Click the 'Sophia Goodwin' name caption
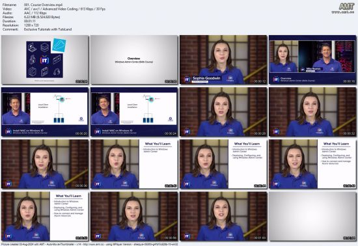This screenshot has height=246, width=358. coord(206,78)
